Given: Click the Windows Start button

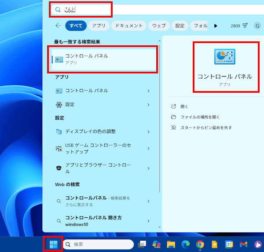Looking at the screenshot, I should [53, 244].
